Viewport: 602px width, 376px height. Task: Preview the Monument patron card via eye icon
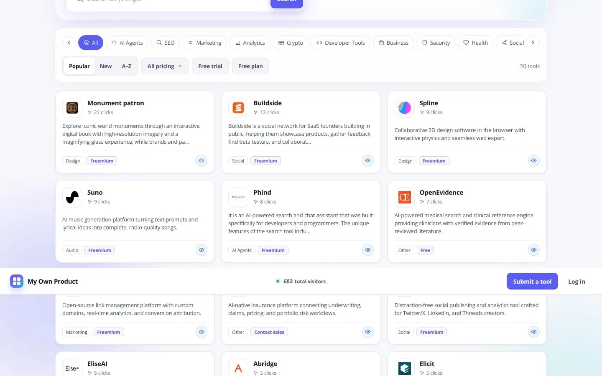202,160
